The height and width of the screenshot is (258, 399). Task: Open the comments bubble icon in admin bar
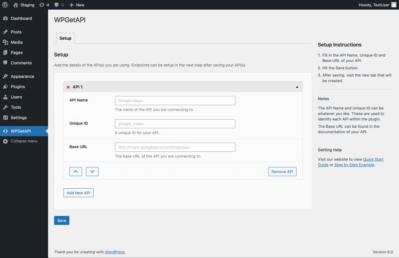pyautogui.click(x=59, y=5)
